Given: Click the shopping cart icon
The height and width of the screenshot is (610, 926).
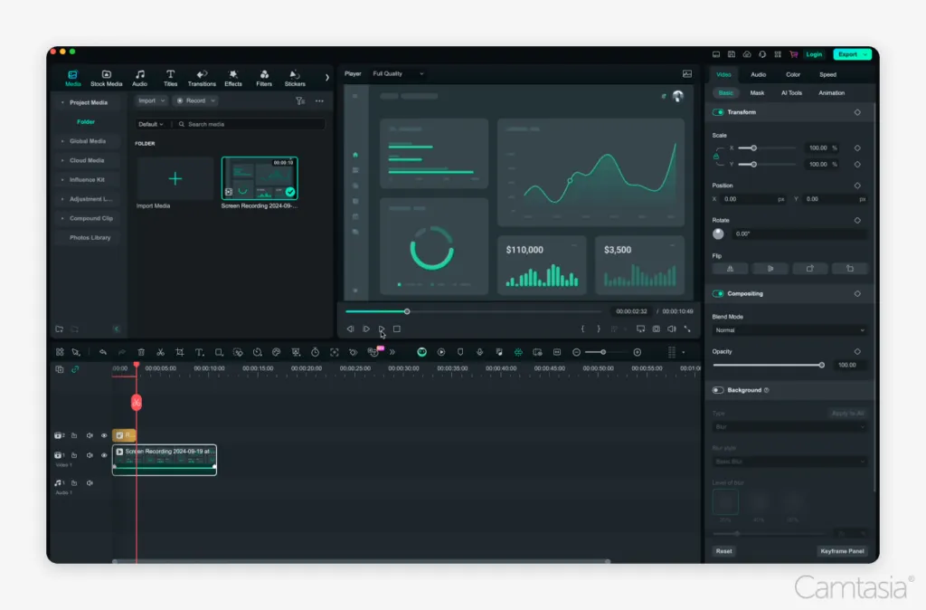Looking at the screenshot, I should click(x=794, y=54).
